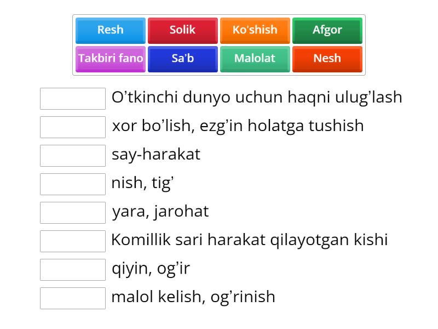Click the Malolat light-green tile
Image resolution: width=438 pixels, height=329 pixels.
(x=255, y=58)
